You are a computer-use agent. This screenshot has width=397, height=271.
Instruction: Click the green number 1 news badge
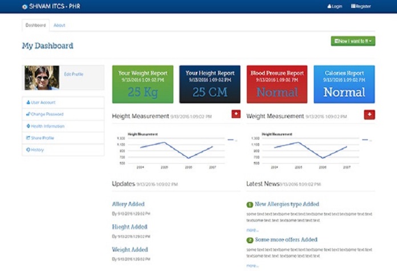[250, 204]
